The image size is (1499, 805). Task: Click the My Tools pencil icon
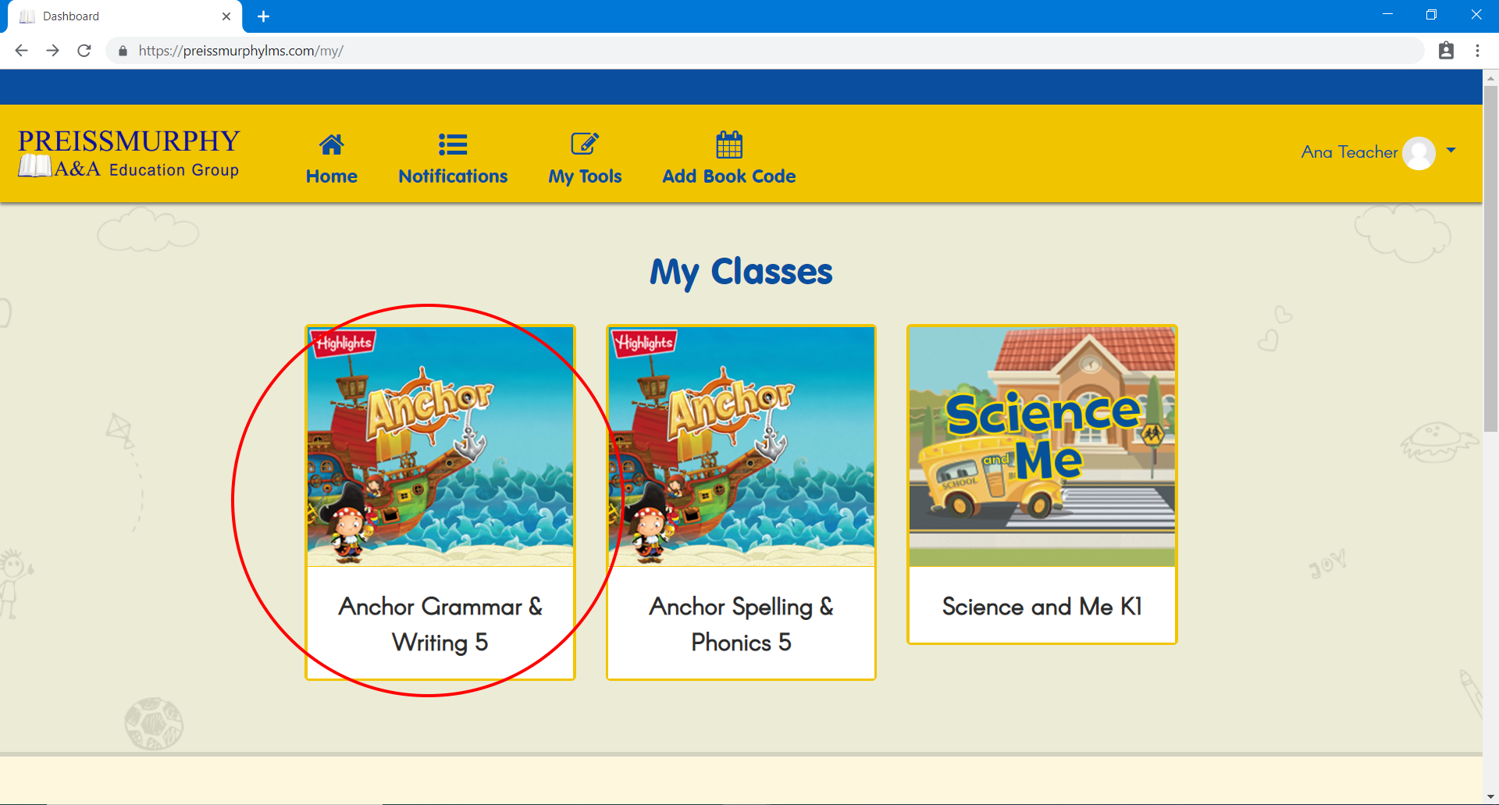[x=585, y=144]
